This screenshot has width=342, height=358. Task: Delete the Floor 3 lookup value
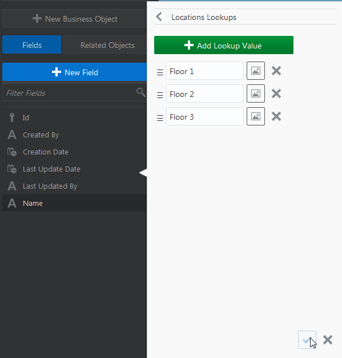(276, 116)
